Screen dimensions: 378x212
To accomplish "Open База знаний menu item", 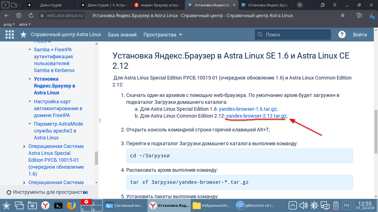I will coord(122,35).
